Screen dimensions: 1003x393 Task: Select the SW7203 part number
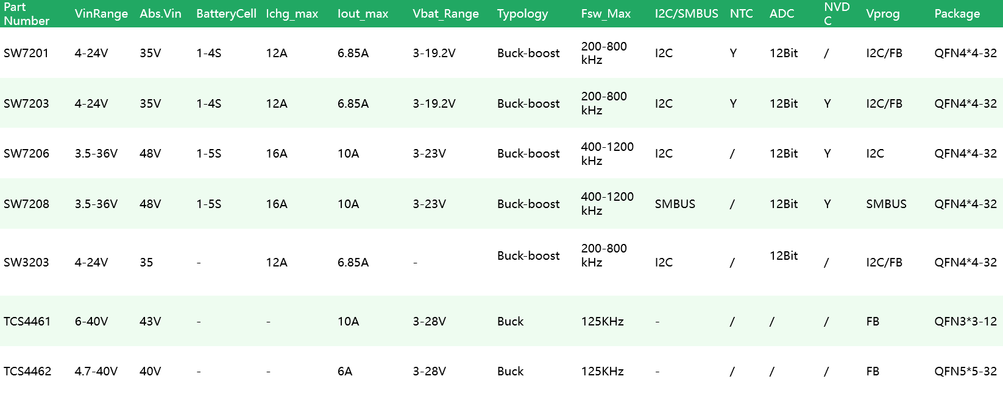(x=26, y=103)
